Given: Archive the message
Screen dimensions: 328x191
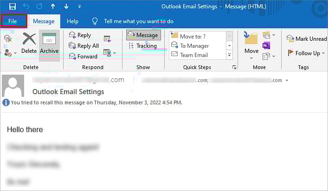Looking at the screenshot, I should pos(49,45).
